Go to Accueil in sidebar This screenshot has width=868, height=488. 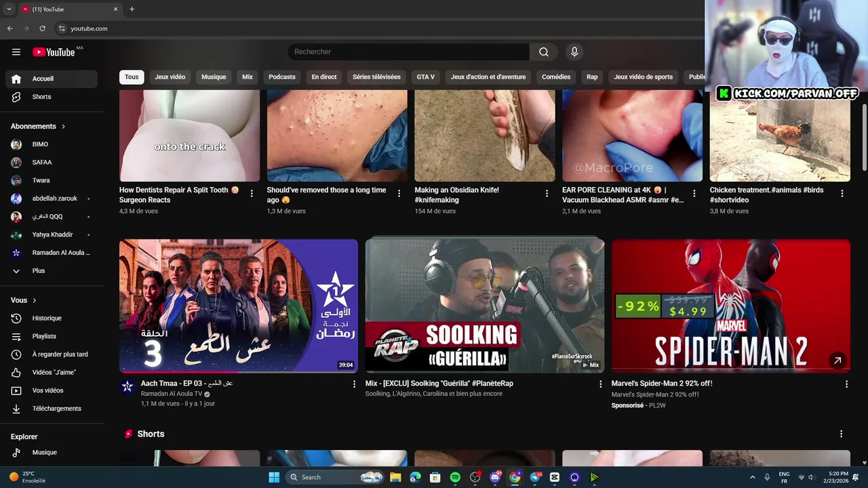(52, 79)
